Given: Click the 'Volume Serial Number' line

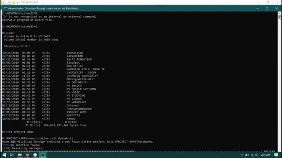Looking at the screenshot, I should (x=31, y=39).
